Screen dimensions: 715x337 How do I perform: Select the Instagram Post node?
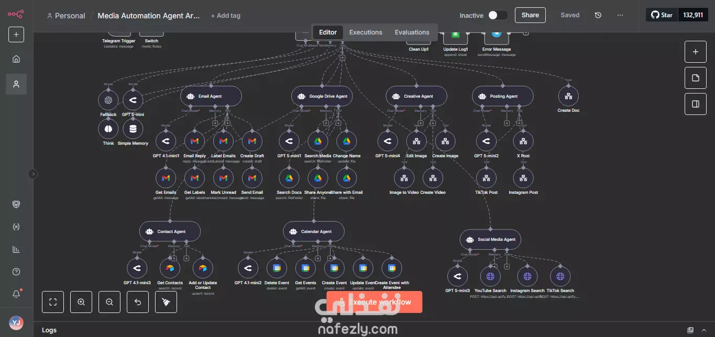tap(523, 178)
